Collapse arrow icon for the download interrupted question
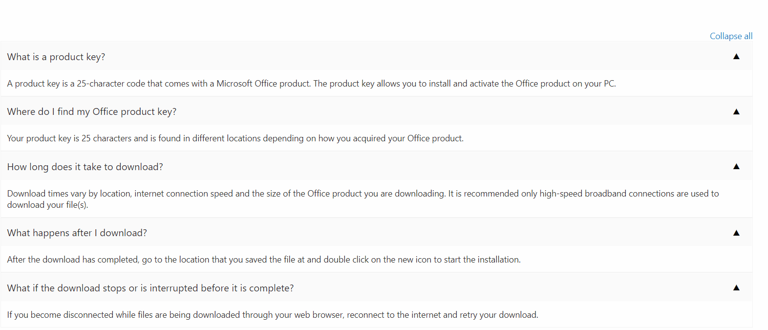The height and width of the screenshot is (330, 768). [x=736, y=288]
